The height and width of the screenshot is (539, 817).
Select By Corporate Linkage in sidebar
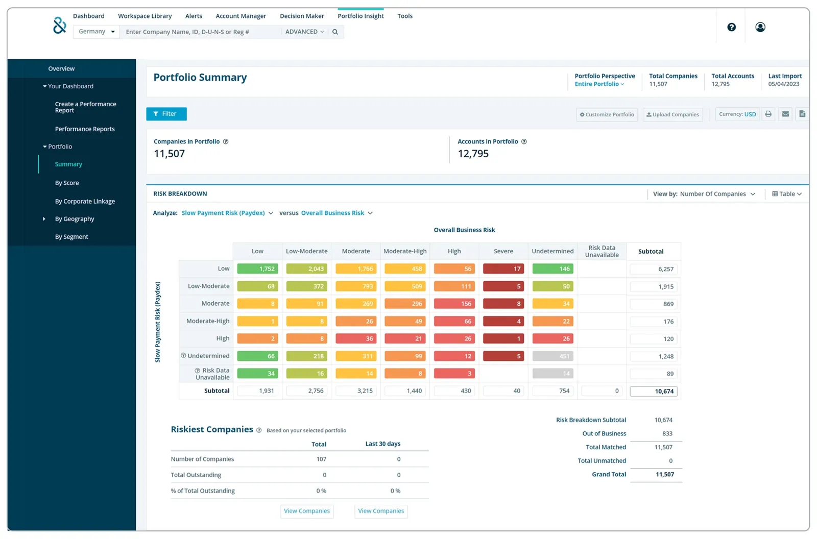pos(85,201)
